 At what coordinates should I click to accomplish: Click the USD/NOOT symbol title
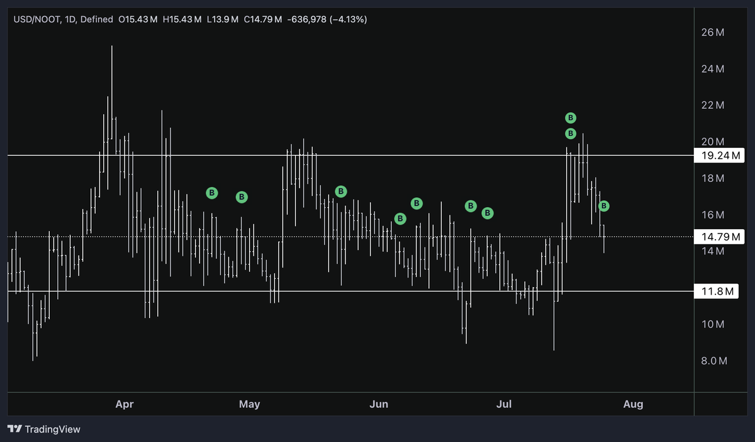coord(37,20)
